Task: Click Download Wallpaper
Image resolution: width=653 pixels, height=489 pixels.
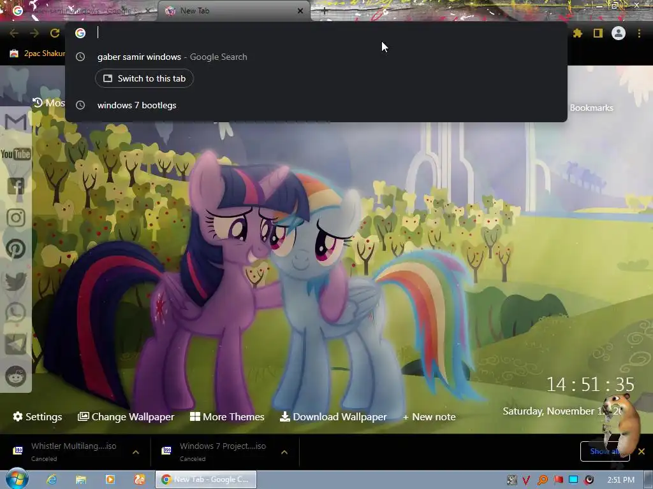Action: (333, 416)
